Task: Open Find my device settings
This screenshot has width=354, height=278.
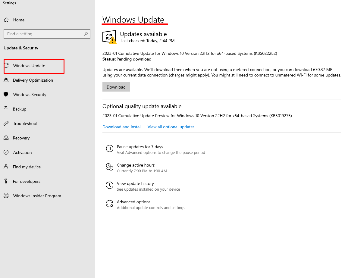Action: pyautogui.click(x=27, y=167)
